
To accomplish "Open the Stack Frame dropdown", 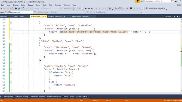I will [x=123, y=12].
